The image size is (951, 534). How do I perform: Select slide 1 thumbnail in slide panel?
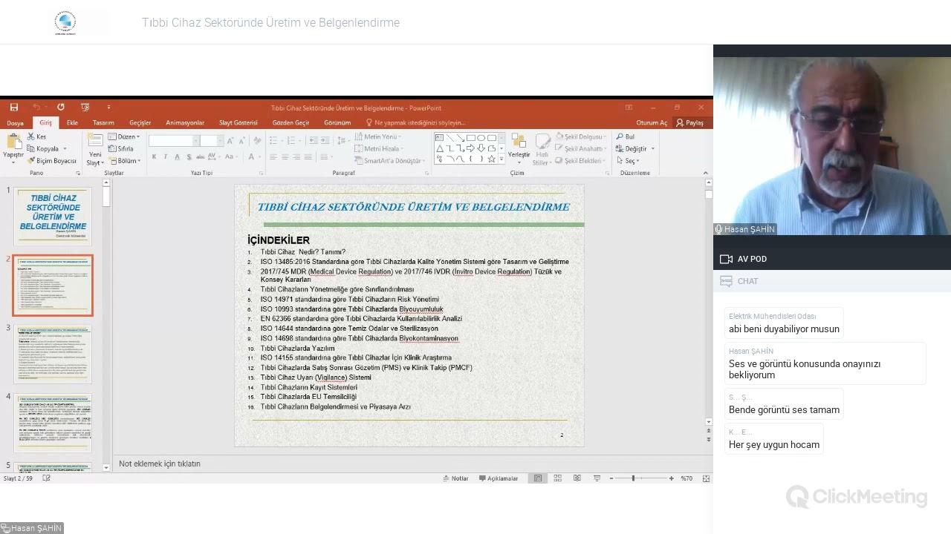coord(53,216)
